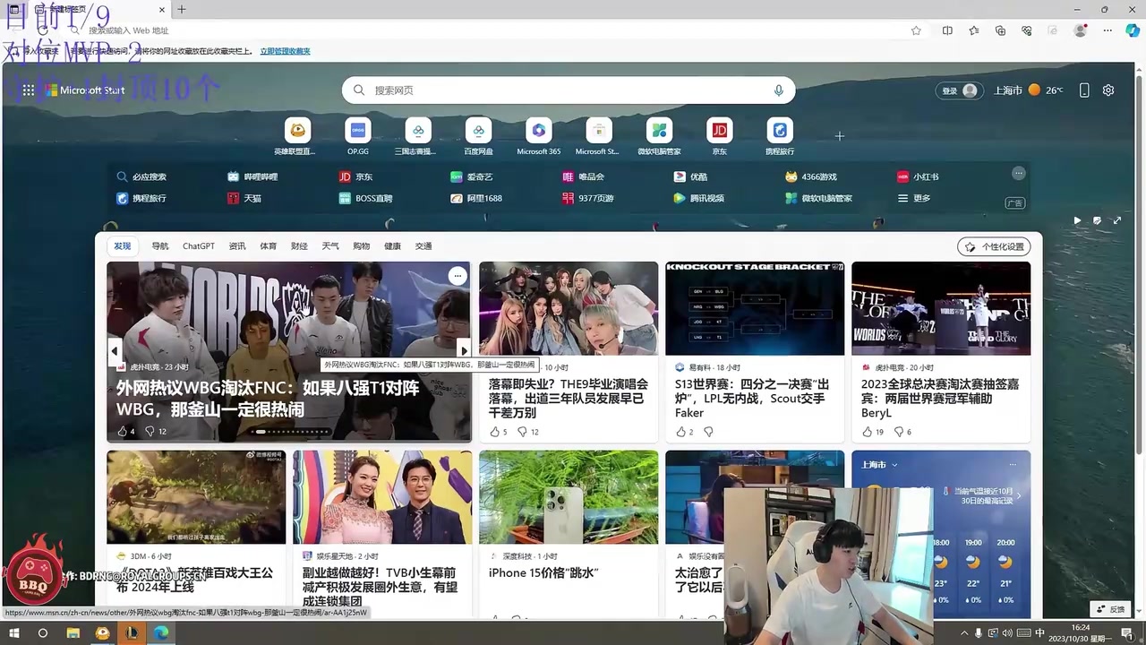Toggle the 中 input language in system tray
The width and height of the screenshot is (1146, 645).
tap(1040, 633)
